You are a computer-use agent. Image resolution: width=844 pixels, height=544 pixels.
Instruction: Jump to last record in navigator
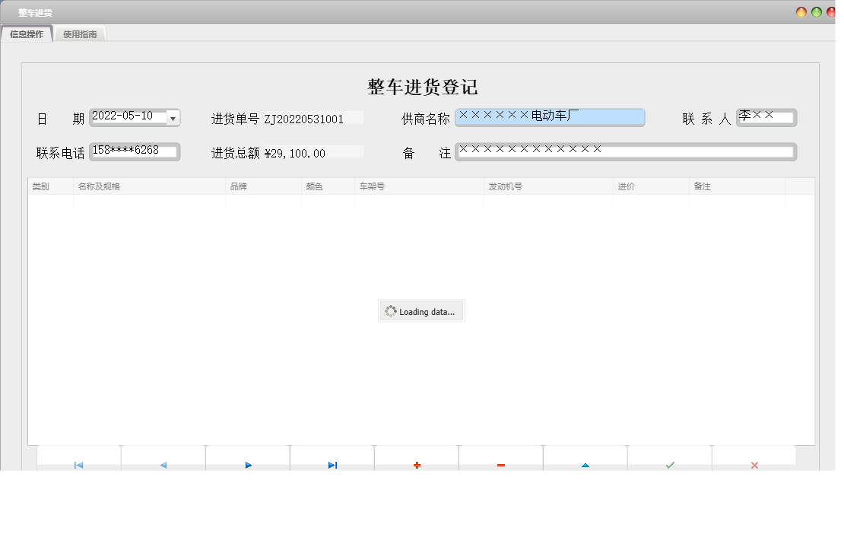point(332,465)
